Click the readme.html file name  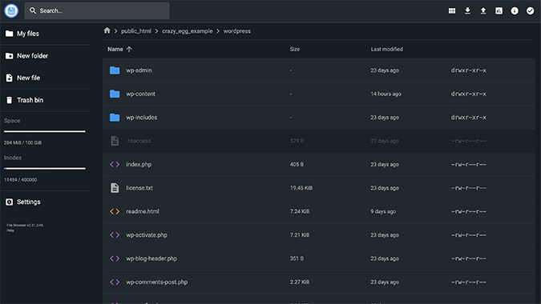[x=143, y=211]
